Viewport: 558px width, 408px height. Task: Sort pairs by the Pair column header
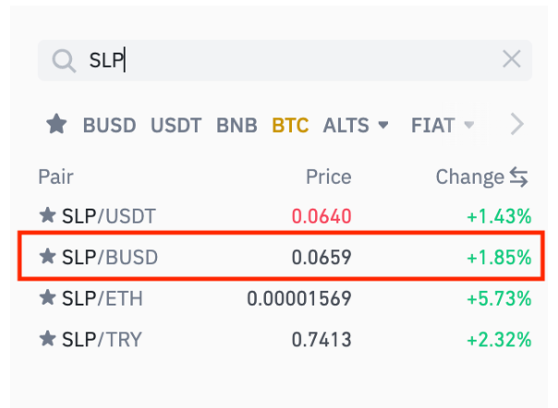(55, 177)
